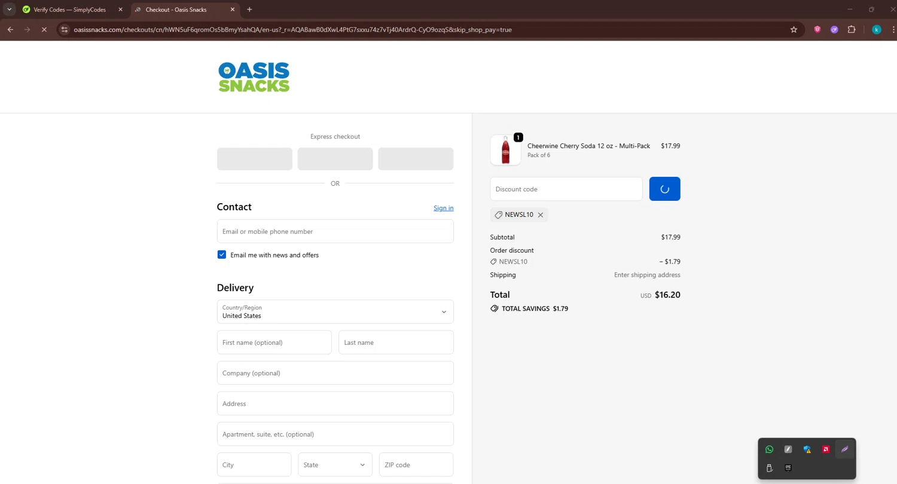Viewport: 897px width, 484px height.
Task: Click the Sign in link
Action: pyautogui.click(x=444, y=208)
